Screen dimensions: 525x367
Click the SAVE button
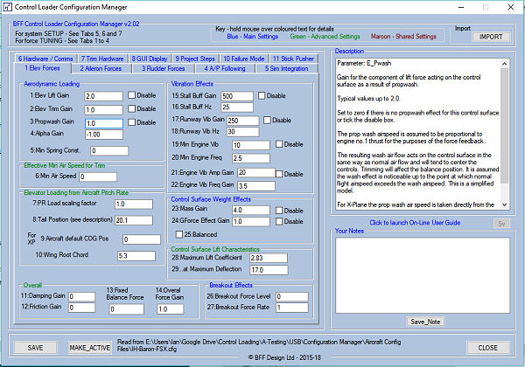point(36,347)
